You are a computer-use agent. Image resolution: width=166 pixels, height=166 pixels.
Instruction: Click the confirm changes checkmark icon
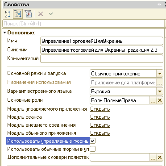[x=51, y=14]
